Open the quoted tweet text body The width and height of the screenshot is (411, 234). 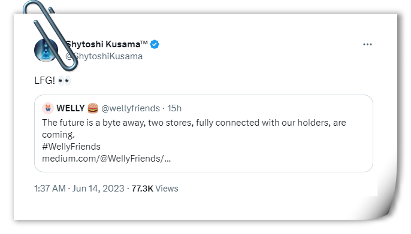click(194, 129)
